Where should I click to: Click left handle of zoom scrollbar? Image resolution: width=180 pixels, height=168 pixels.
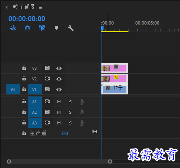point(9,161)
